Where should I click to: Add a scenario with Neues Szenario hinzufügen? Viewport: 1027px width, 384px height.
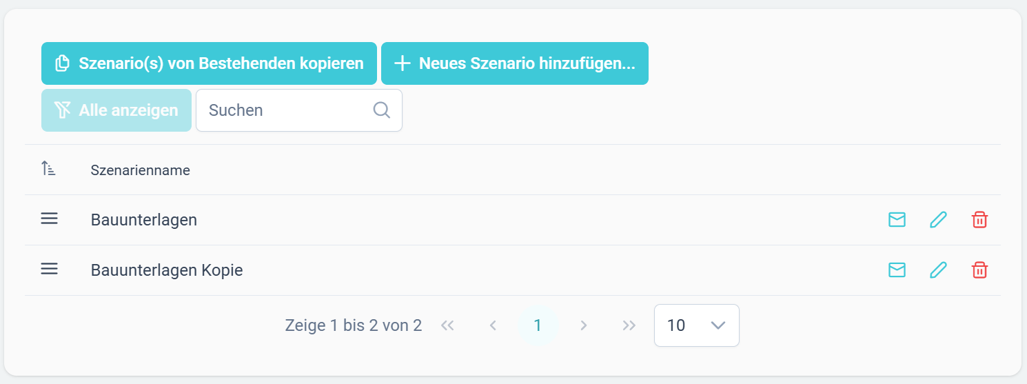point(515,63)
